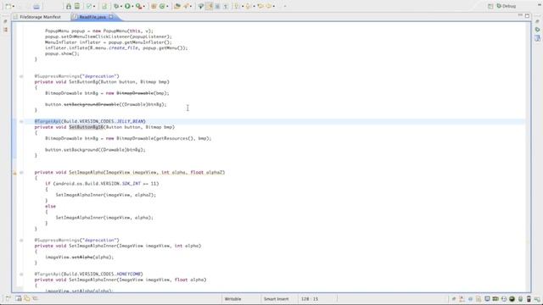
Task: Switch to the Debug perspective
Action: [507, 6]
